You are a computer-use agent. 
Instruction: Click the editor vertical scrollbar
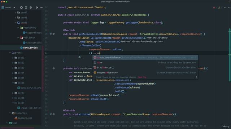(x=230, y=55)
